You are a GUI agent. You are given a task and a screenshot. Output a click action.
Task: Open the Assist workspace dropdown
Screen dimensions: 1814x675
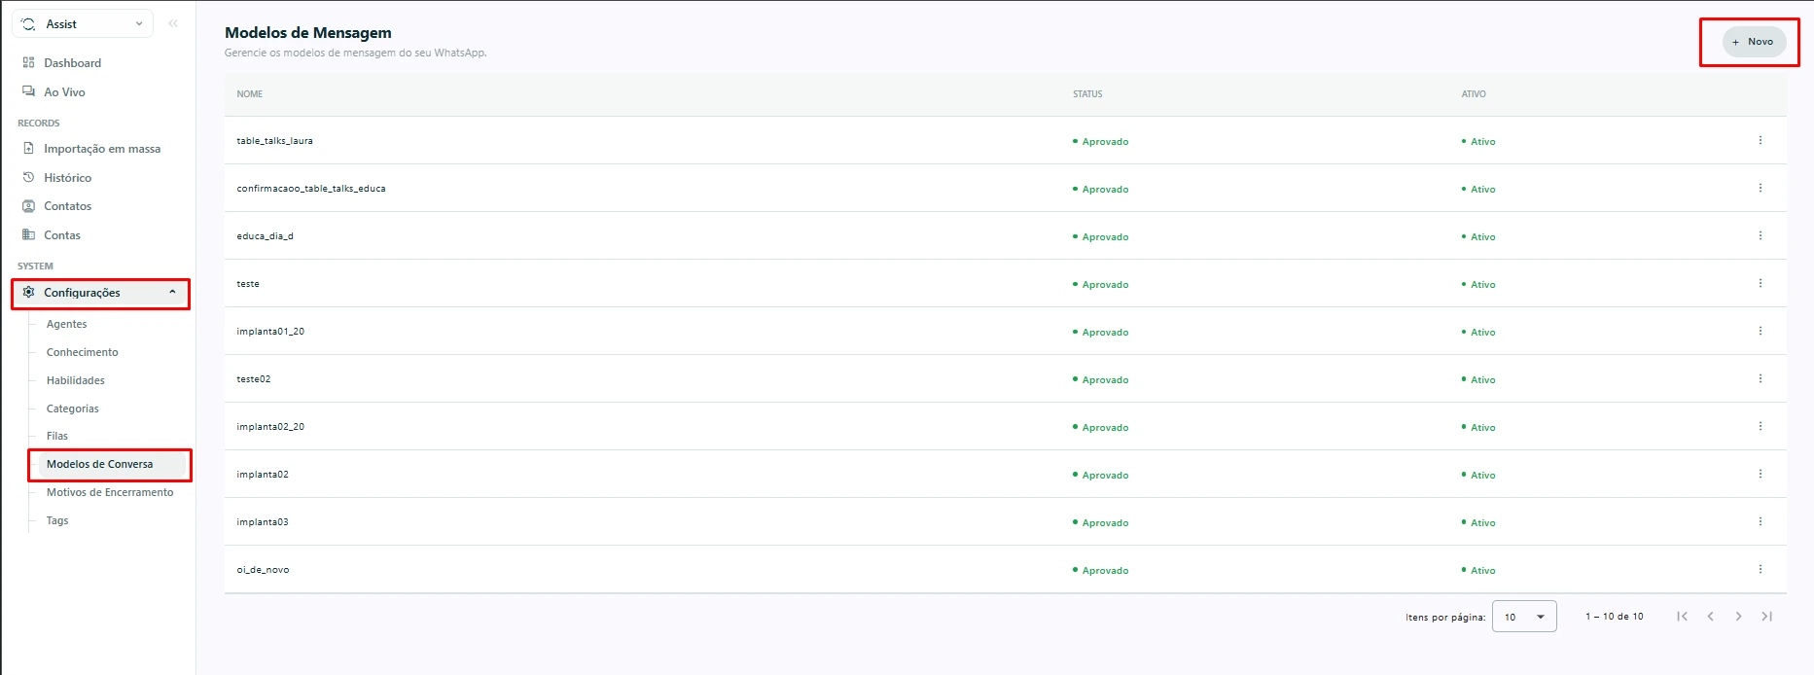point(83,23)
